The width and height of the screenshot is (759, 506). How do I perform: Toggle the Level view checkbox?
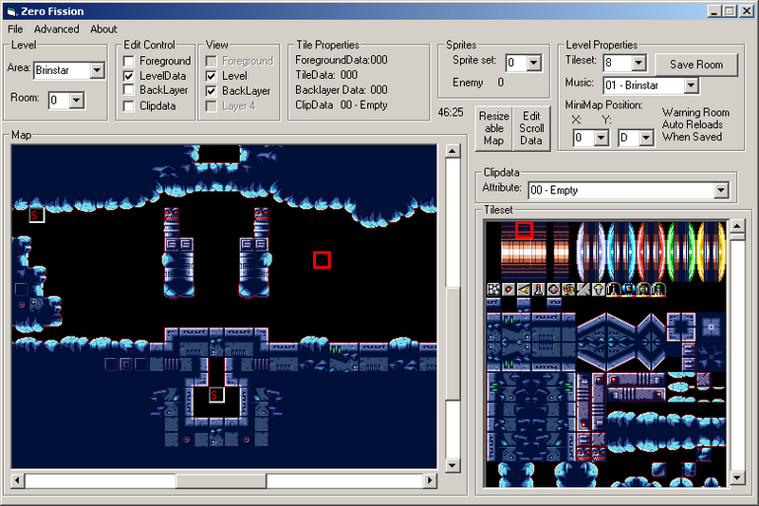click(x=211, y=76)
